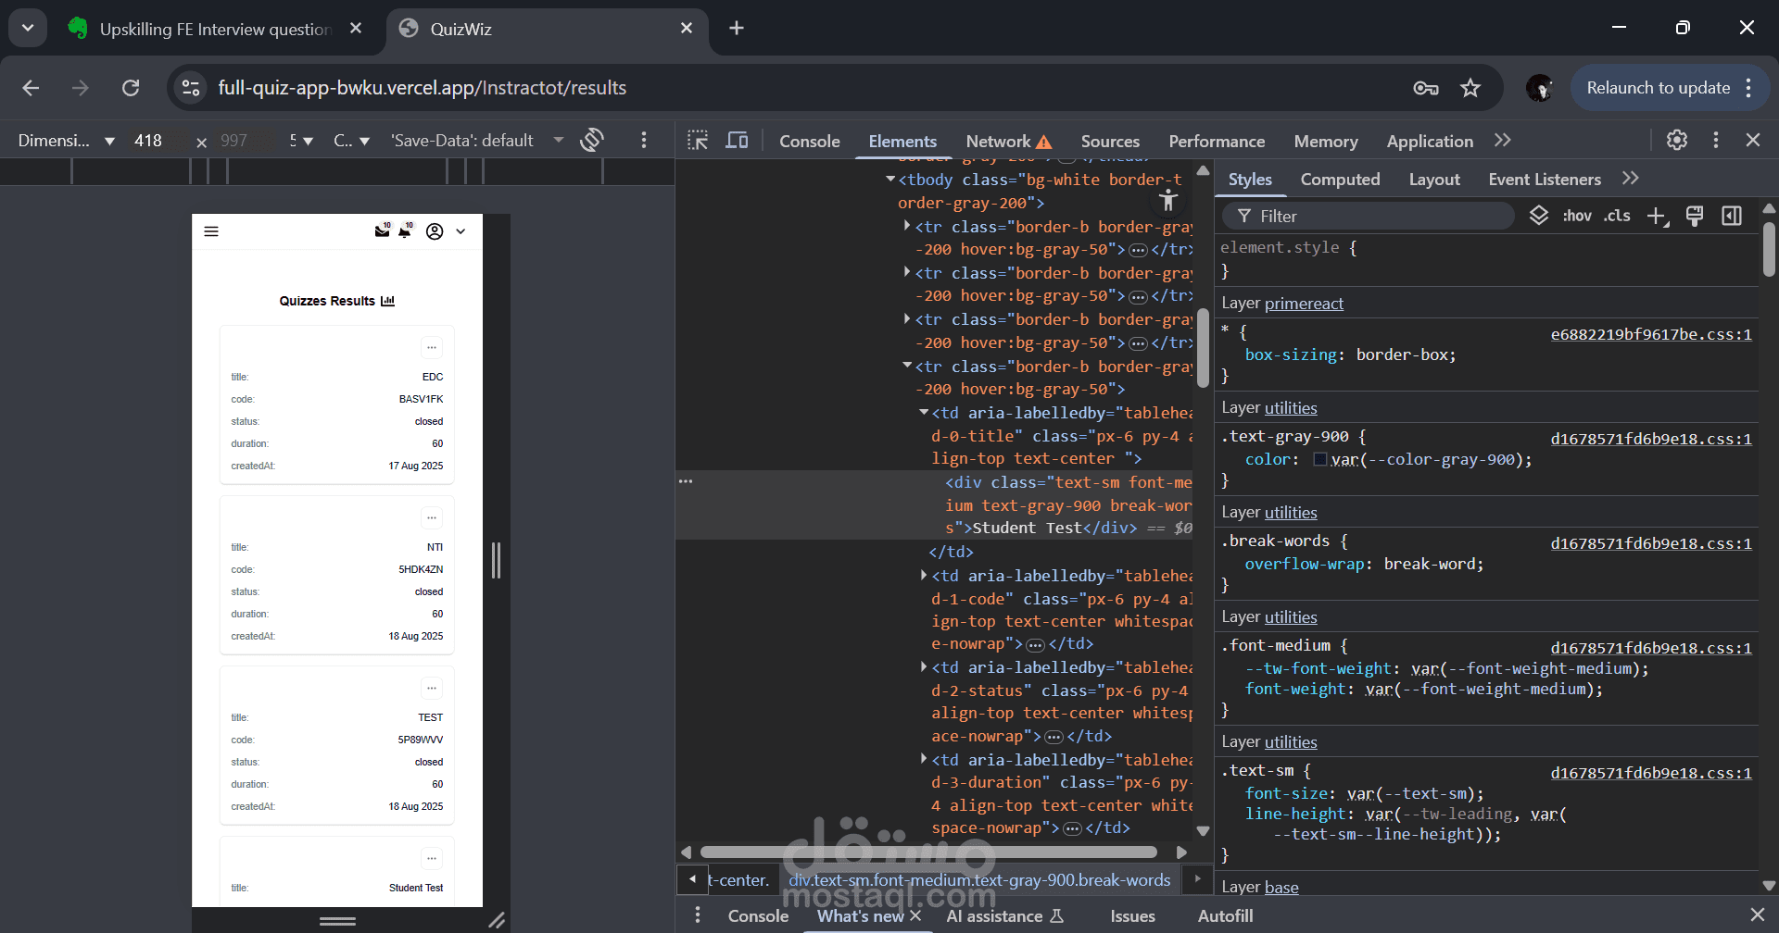1779x933 pixels.
Task: Toggle CSS layers view icon
Action: (x=1539, y=216)
